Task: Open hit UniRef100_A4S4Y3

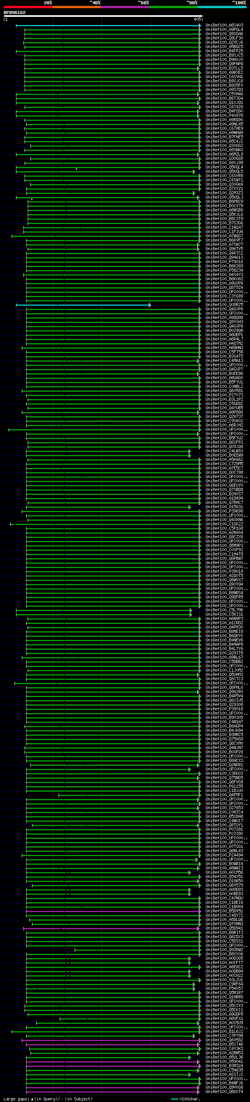Action: click(224, 275)
